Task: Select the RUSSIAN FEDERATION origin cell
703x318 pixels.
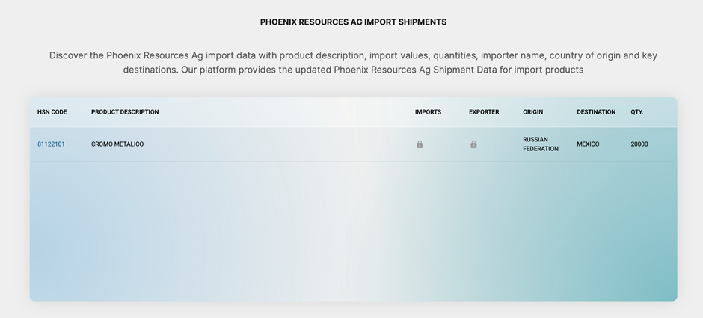Action: pyautogui.click(x=541, y=144)
